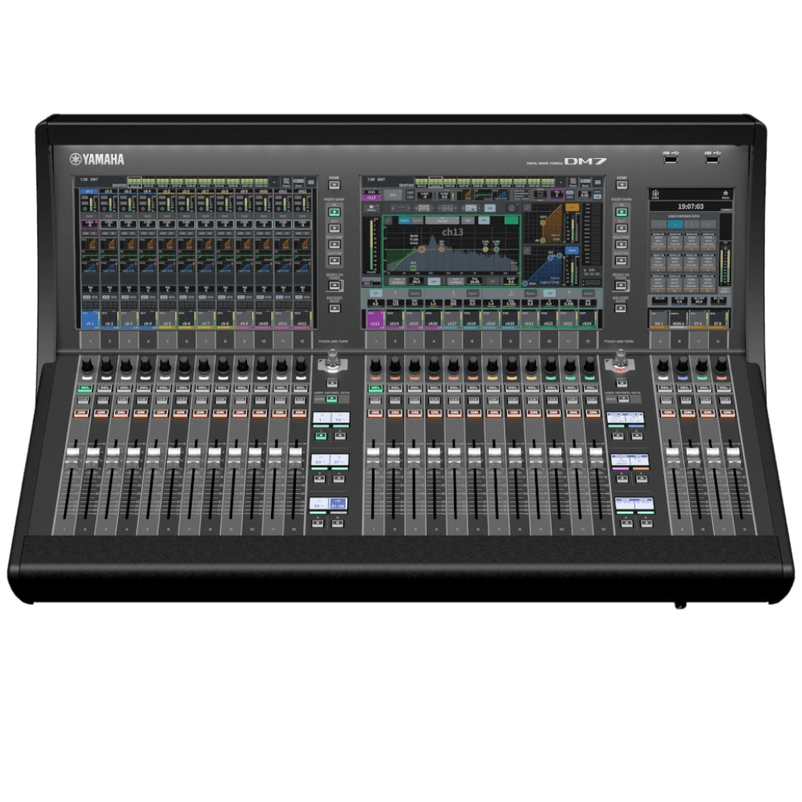This screenshot has width=802, height=802.
Task: Toggle the ON key of centre bay strip 1
Action: click(375, 412)
